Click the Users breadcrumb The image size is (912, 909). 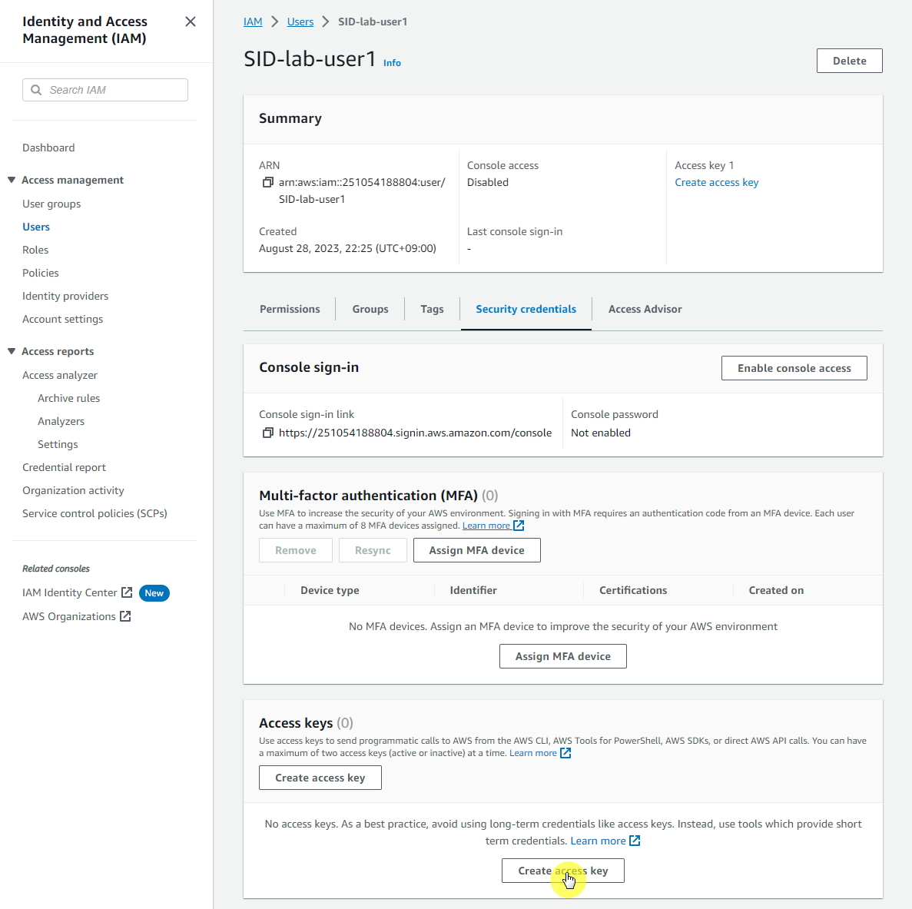click(300, 22)
